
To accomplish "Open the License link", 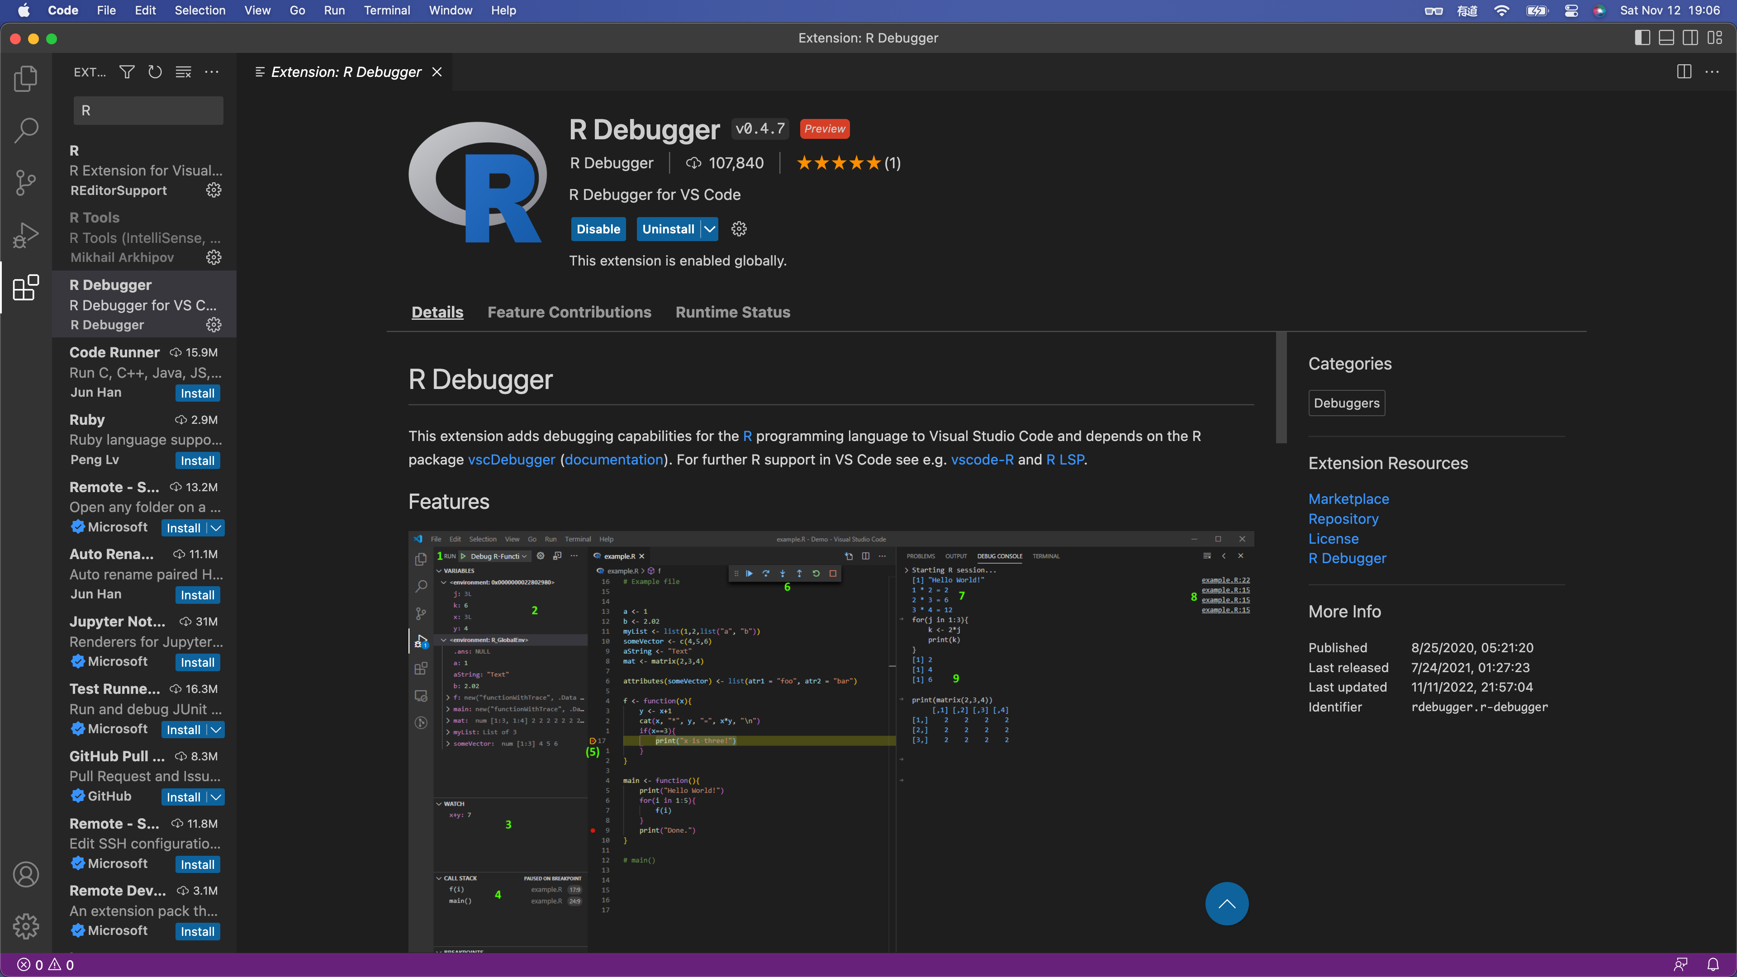I will 1334,539.
